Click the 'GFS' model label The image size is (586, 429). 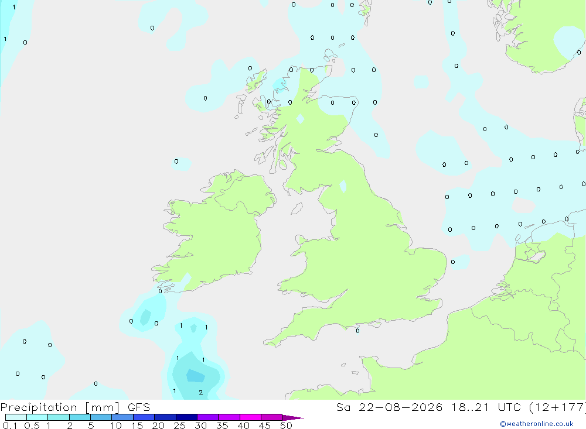139,407
